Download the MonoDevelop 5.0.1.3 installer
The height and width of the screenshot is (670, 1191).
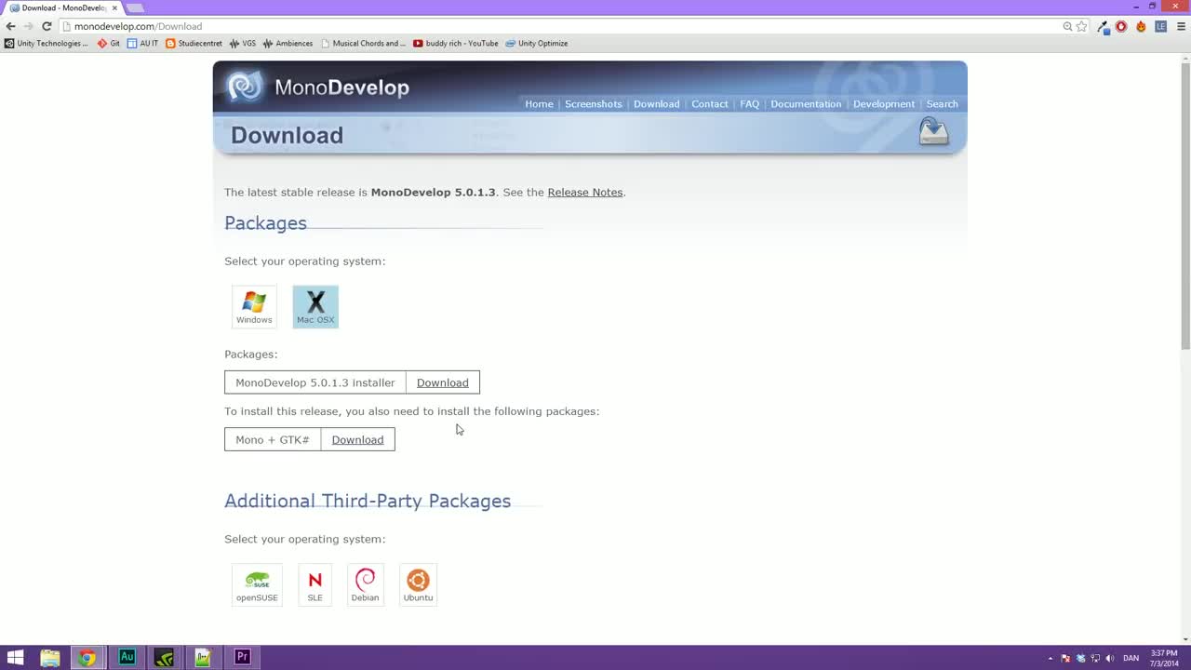(442, 382)
